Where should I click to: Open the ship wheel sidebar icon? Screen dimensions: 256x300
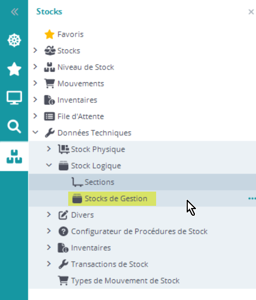click(14, 41)
